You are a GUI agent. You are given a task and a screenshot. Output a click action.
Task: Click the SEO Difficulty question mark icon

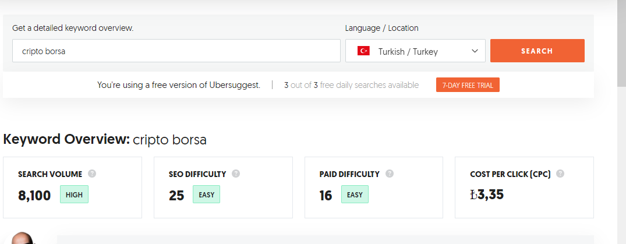point(236,174)
